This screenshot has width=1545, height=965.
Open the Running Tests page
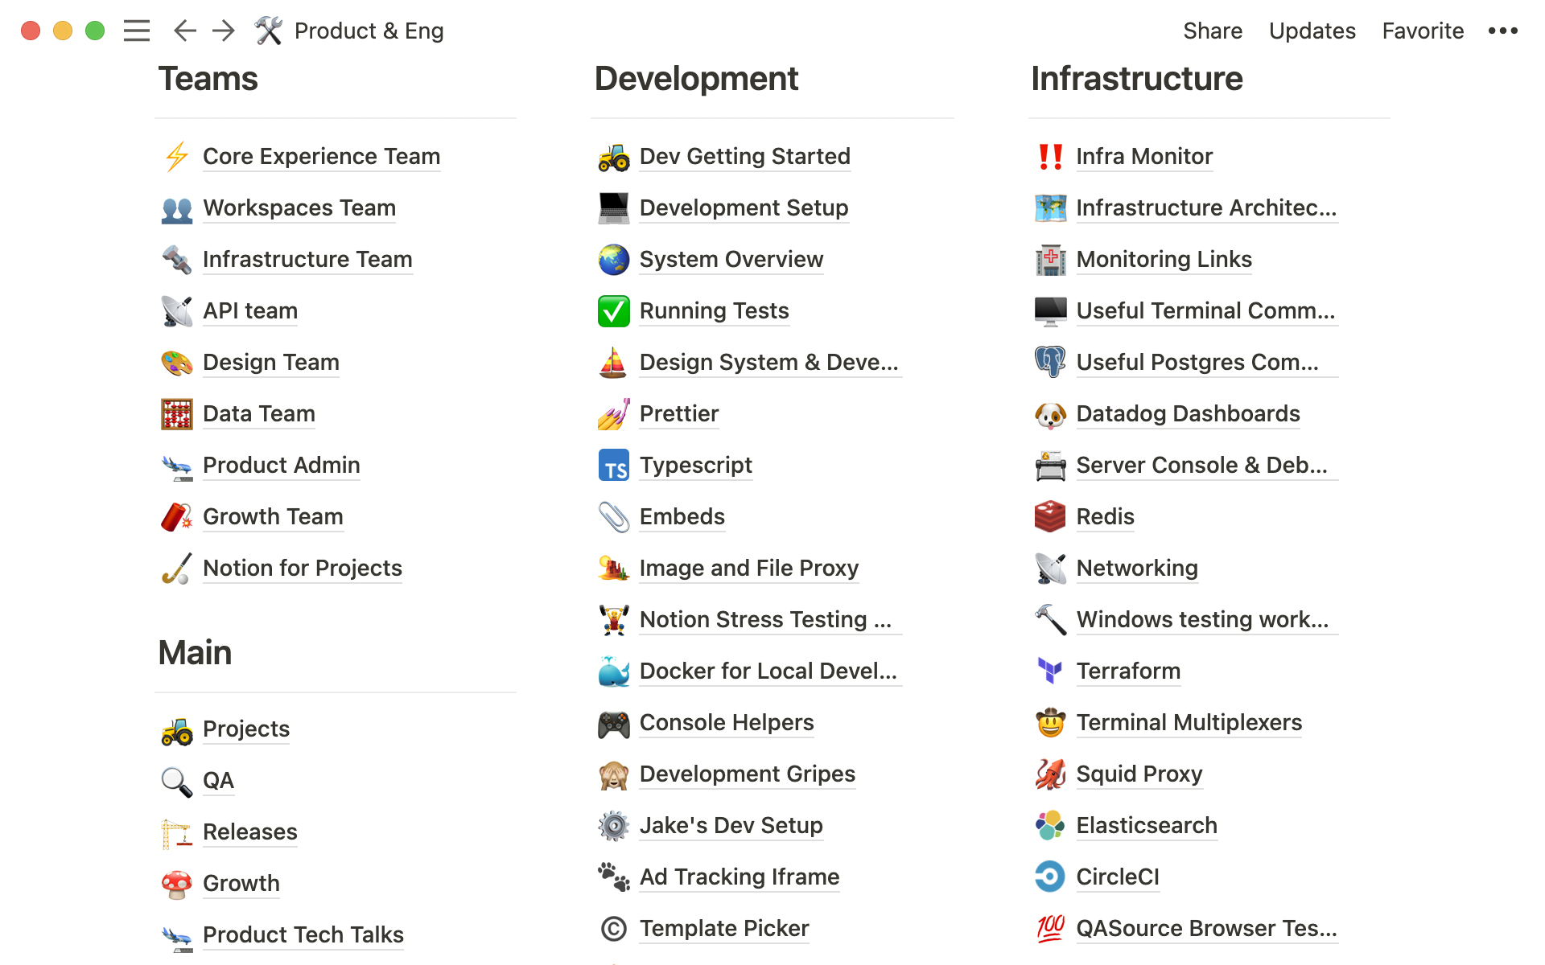coord(713,310)
